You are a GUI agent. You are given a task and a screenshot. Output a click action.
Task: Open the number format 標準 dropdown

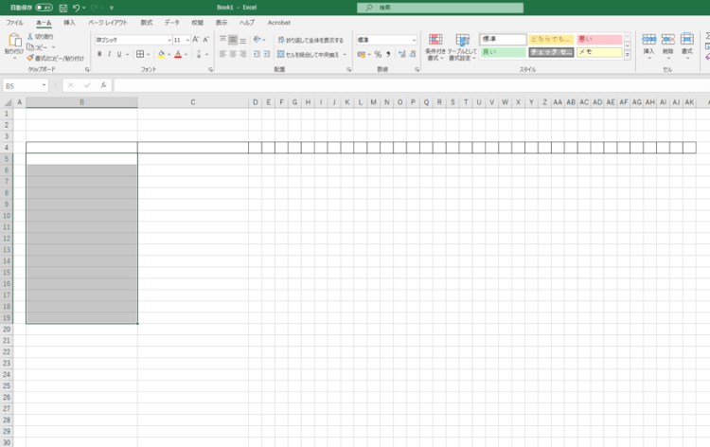click(x=413, y=40)
